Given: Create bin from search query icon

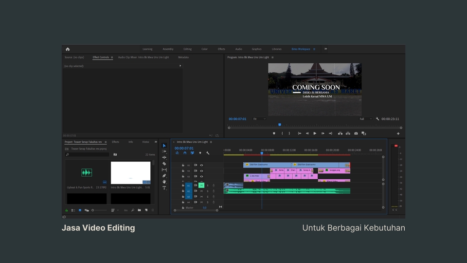Looking at the screenshot, I should [x=115, y=154].
